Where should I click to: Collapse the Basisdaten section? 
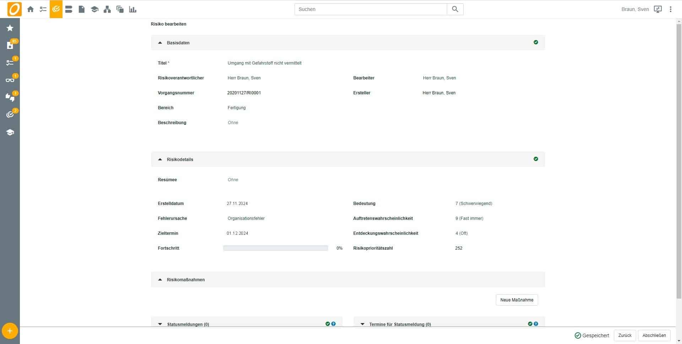click(x=160, y=43)
